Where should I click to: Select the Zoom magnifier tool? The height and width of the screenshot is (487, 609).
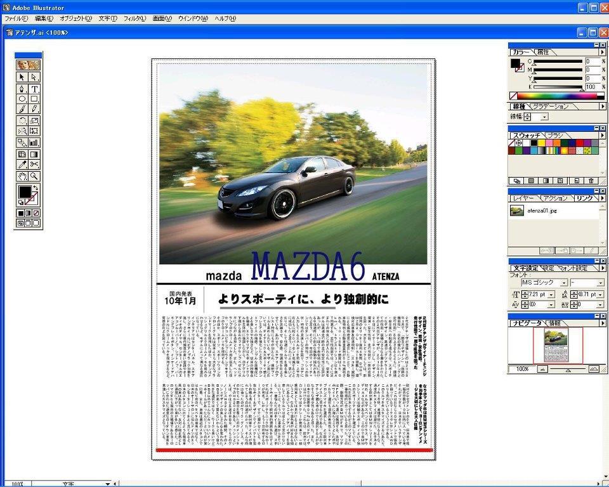(34, 176)
